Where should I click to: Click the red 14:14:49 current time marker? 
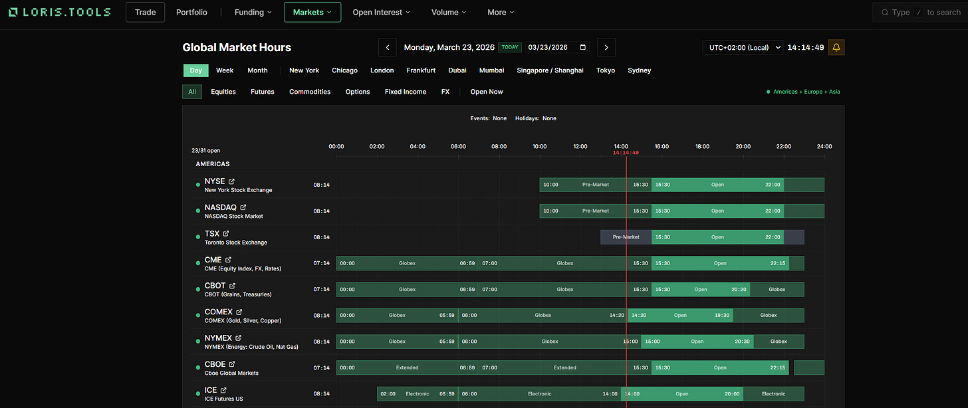(x=626, y=153)
